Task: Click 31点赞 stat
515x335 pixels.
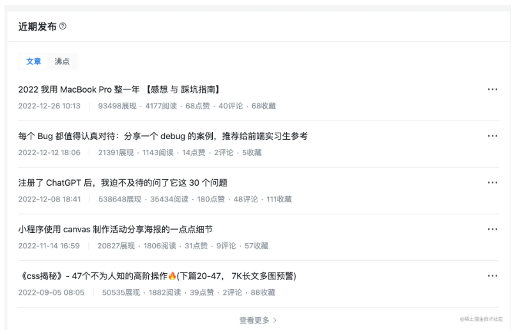Action: pyautogui.click(x=196, y=246)
